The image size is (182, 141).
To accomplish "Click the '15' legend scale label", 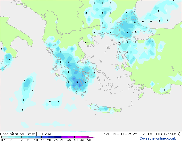I will pyautogui.click(x=42, y=140).
